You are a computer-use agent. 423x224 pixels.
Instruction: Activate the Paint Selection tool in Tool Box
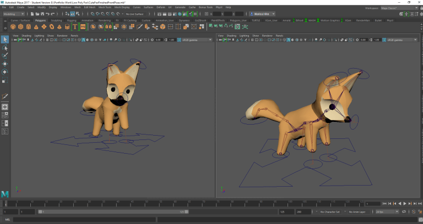coord(4,55)
